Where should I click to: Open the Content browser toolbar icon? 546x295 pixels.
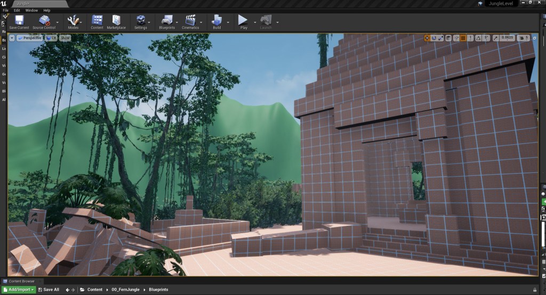[97, 21]
